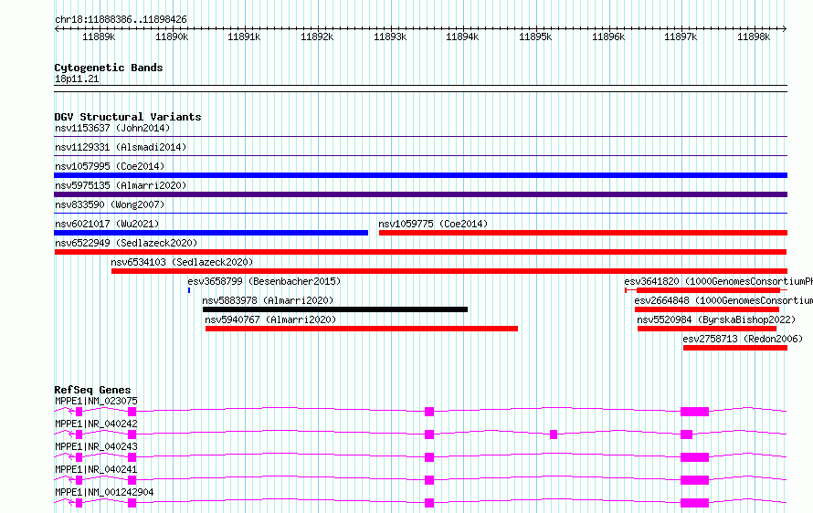
Task: Click the large rightmost exon of MPPE1|NM_023075
Action: tap(694, 412)
